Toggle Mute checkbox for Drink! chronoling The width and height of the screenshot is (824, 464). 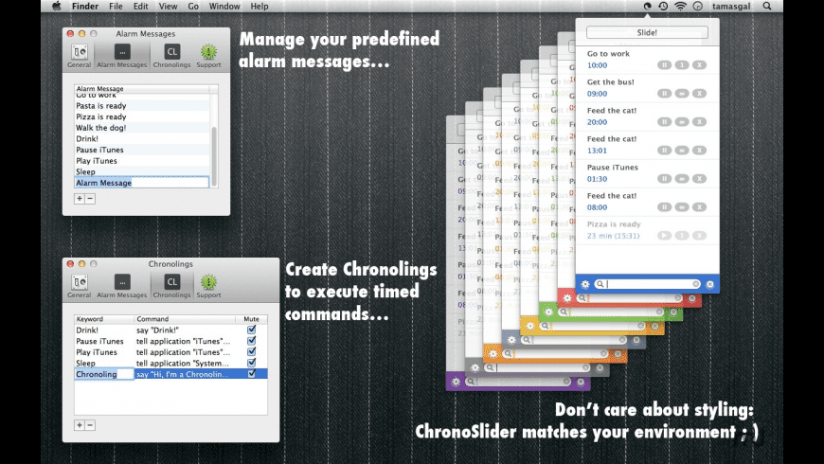[x=252, y=330]
